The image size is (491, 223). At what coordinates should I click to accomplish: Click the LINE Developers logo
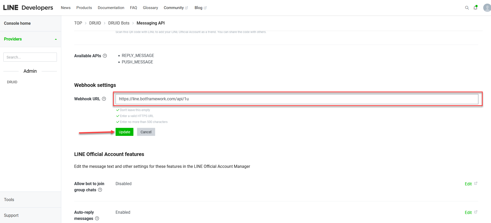click(28, 8)
